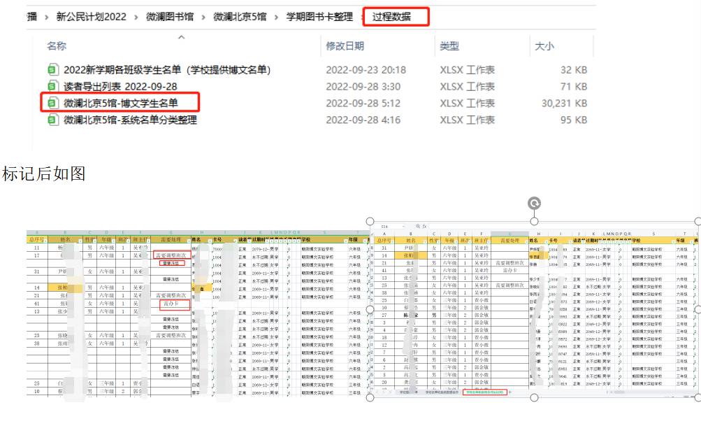This screenshot has height=426, width=701.
Task: Go to 新公民计划2022 in breadcrumb path
Action: (92, 17)
